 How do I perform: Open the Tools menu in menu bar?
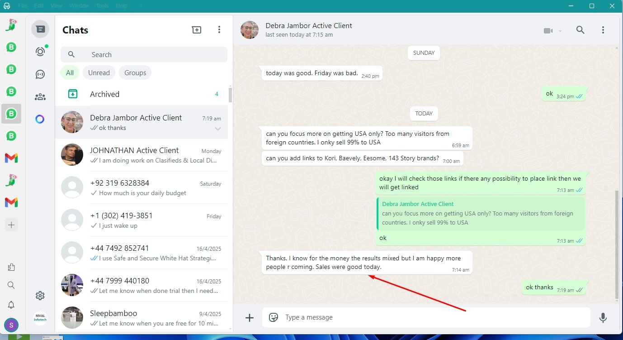click(102, 6)
